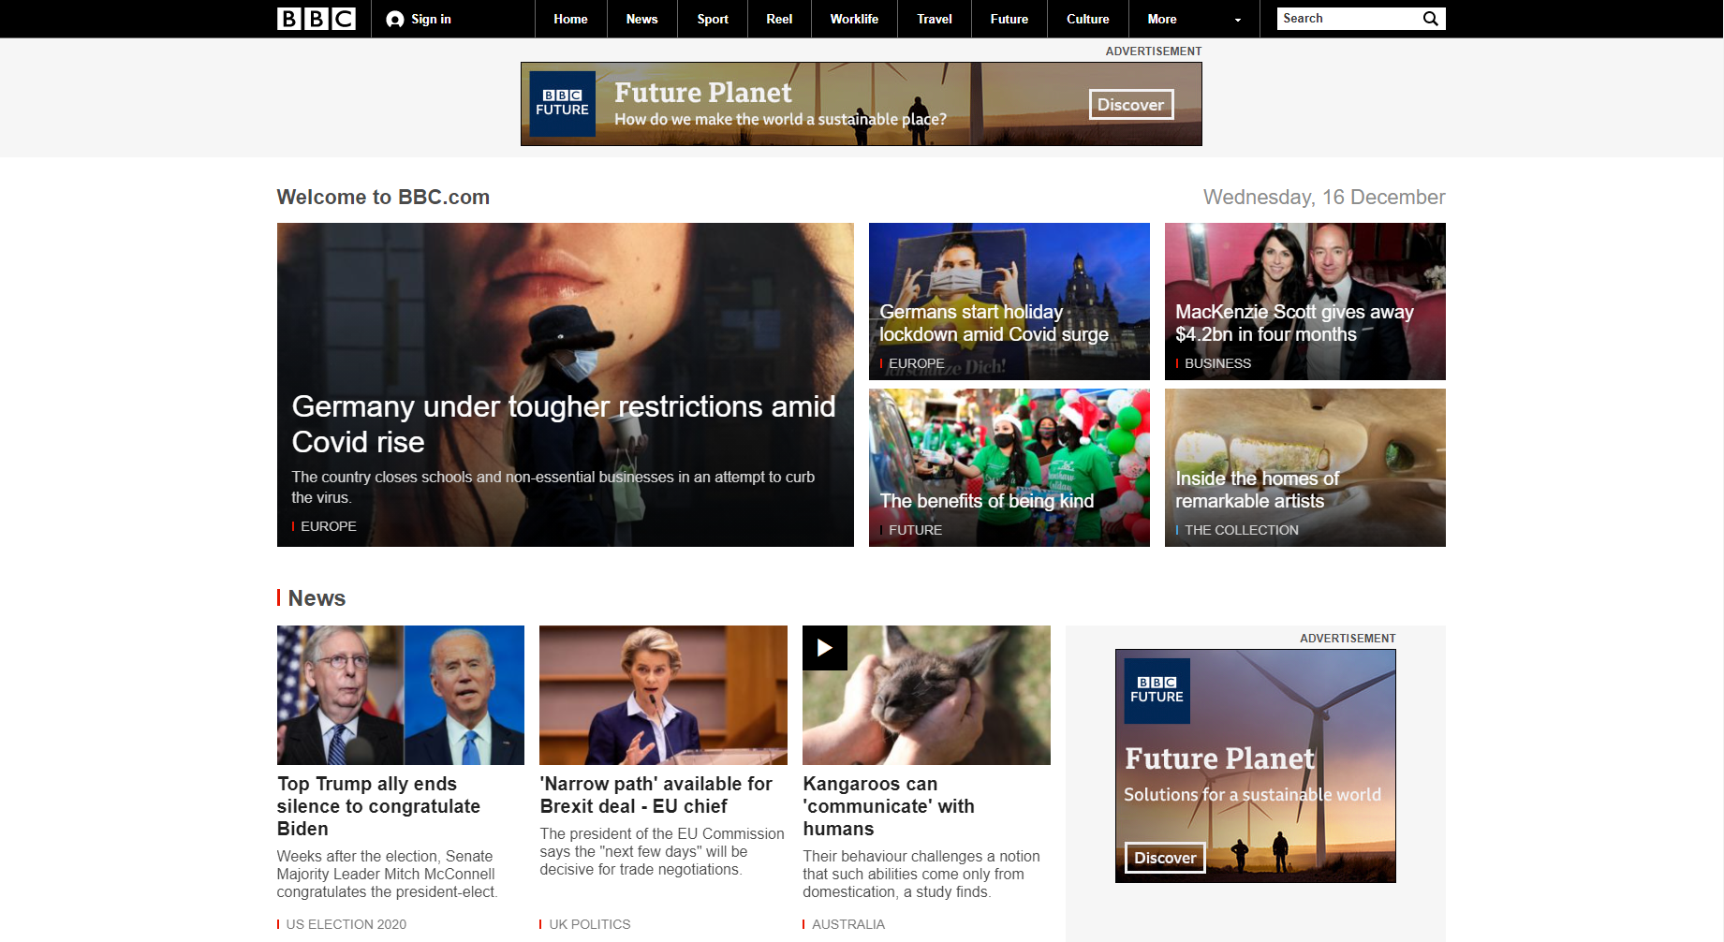Open Kangaroos can communicate headline
Viewport: 1724px width, 942px height.
tap(889, 806)
